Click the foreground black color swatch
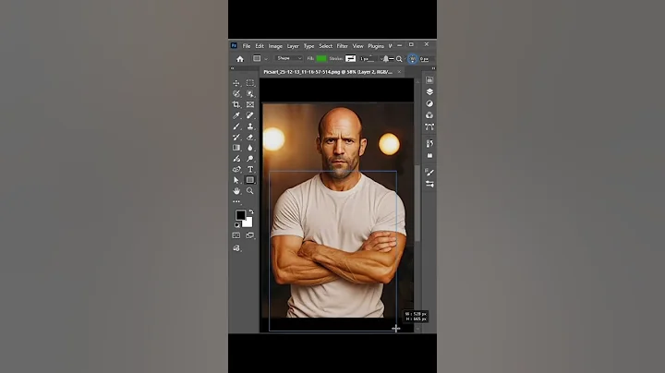 (240, 215)
